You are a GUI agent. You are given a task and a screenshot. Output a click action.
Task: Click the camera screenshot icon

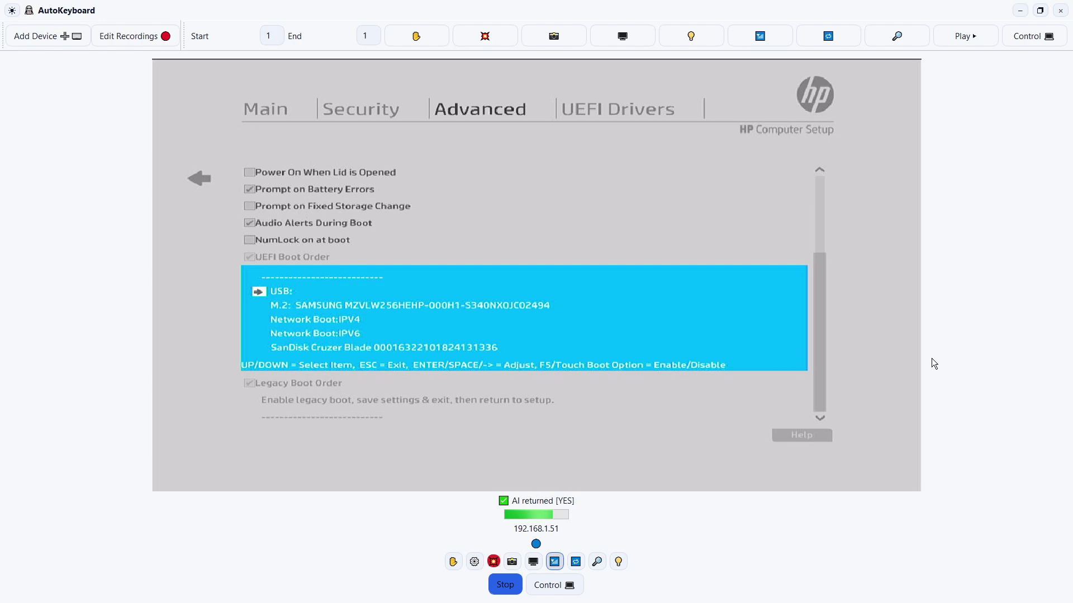[553, 35]
